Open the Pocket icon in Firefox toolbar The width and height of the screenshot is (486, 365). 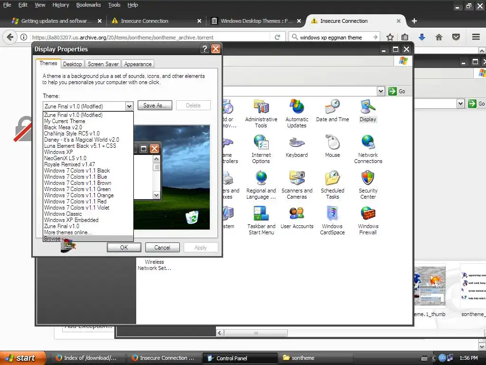click(x=456, y=37)
